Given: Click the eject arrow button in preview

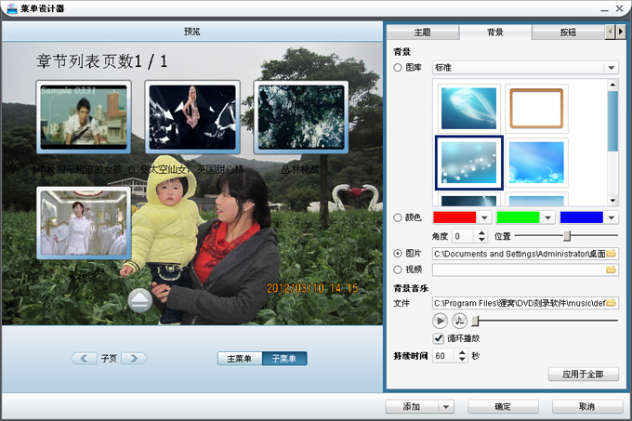Looking at the screenshot, I should coord(139,300).
